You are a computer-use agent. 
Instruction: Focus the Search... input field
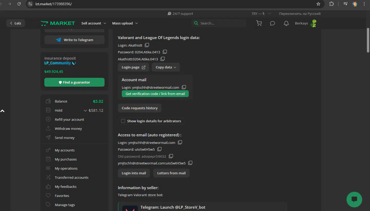[x=219, y=23]
